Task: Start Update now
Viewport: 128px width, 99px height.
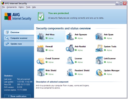Action: coord(19,44)
